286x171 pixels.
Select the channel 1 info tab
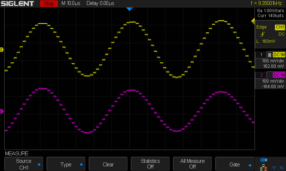[261, 55]
